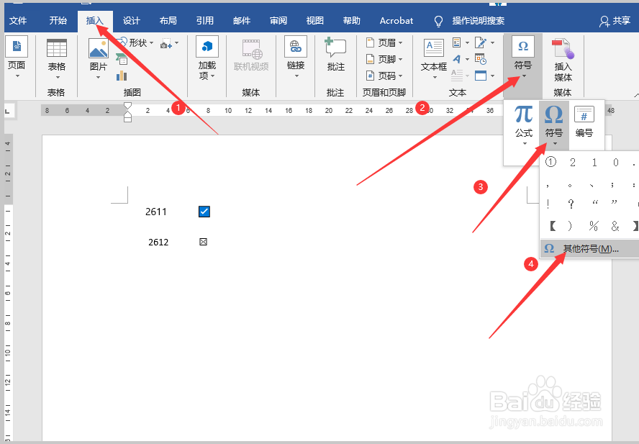Switch to the 引用 (References) tab

[x=204, y=21]
